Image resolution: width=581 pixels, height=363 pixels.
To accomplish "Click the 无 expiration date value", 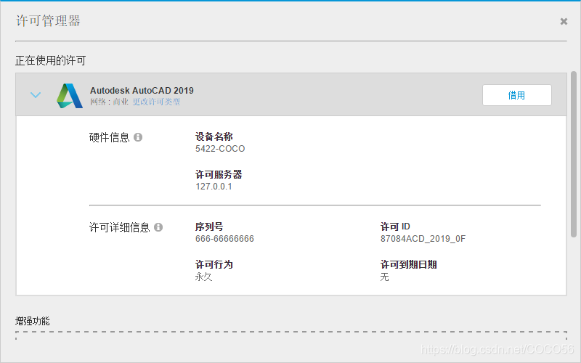I will pyautogui.click(x=385, y=277).
